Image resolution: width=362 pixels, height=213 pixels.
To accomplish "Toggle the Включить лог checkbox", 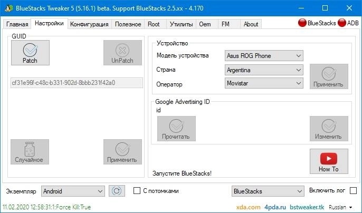I will pyautogui.click(x=353, y=191).
